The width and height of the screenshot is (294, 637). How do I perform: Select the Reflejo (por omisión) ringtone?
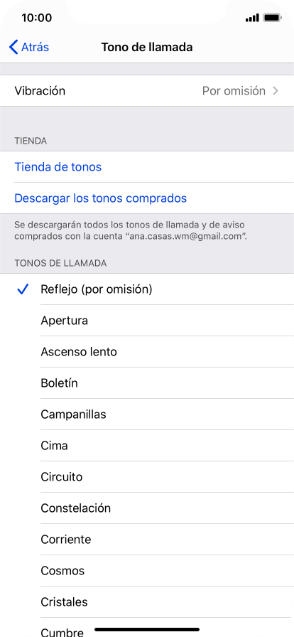tap(147, 289)
